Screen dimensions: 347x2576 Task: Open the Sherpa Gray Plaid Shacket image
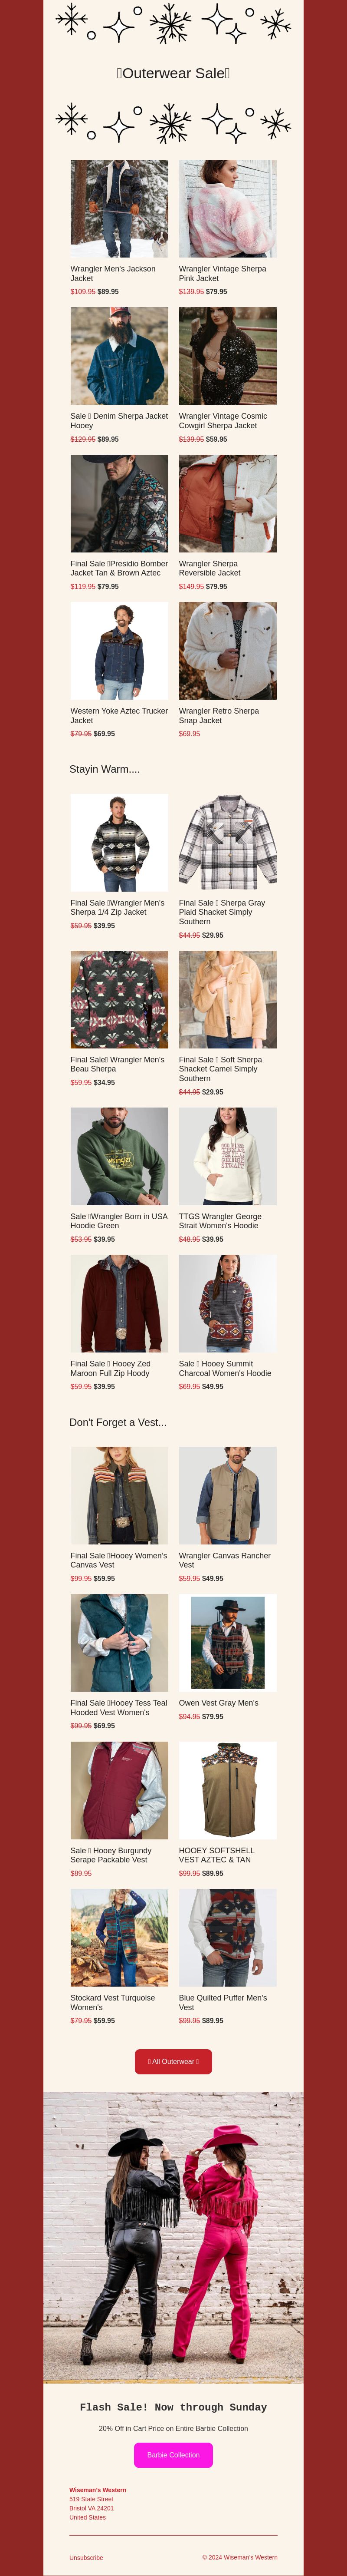coord(228,843)
